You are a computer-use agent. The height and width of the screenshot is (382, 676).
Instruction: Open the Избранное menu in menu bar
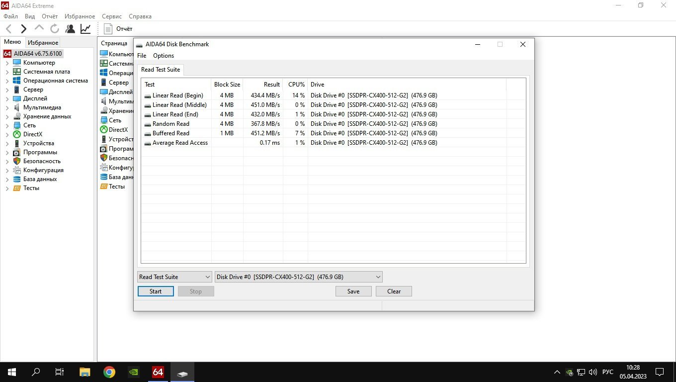click(80, 16)
